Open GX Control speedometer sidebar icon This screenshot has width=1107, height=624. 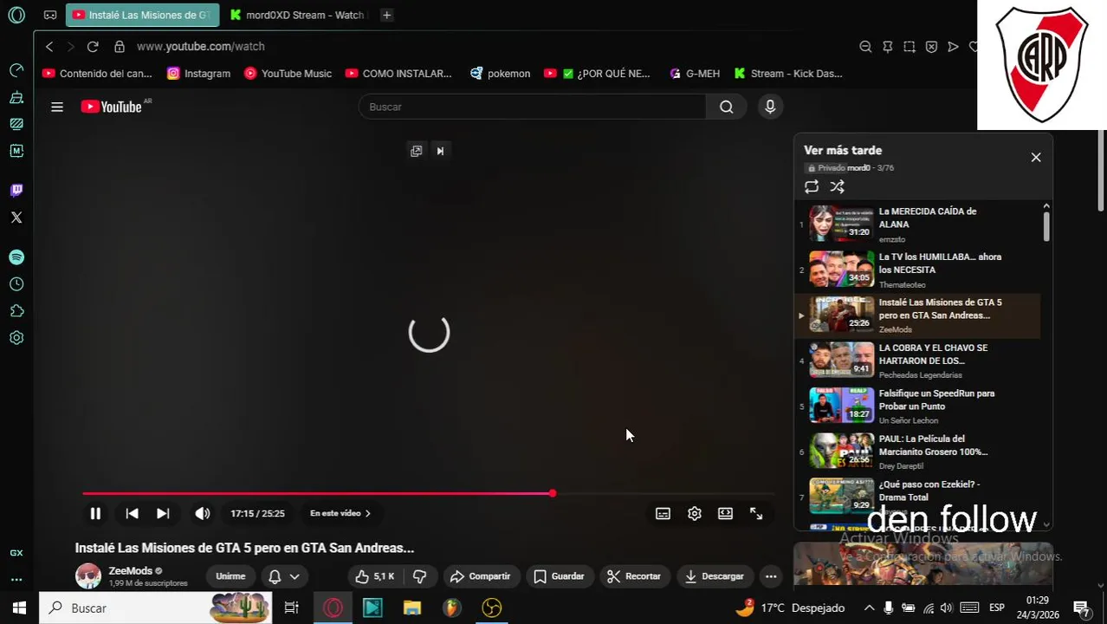pos(16,69)
